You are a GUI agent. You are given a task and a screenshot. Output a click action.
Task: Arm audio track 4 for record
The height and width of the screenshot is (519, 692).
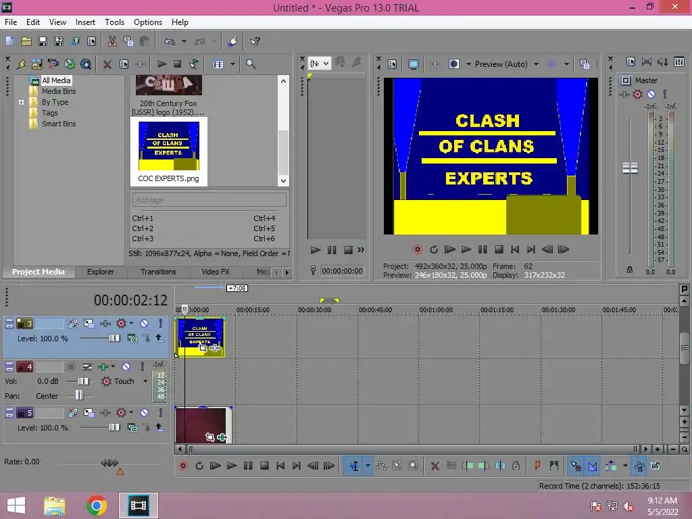70,367
